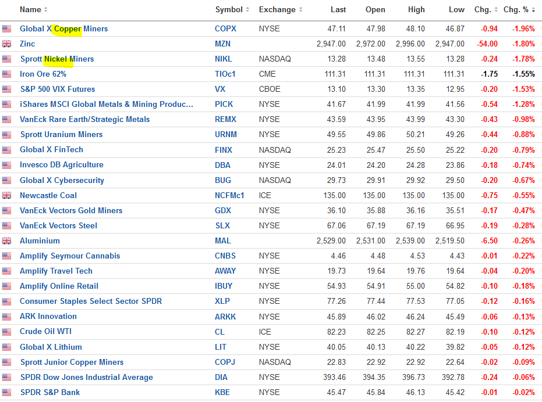Screen dimensions: 542x402
Task: Select the 393.46 last price for DIA
Action: coord(334,377)
